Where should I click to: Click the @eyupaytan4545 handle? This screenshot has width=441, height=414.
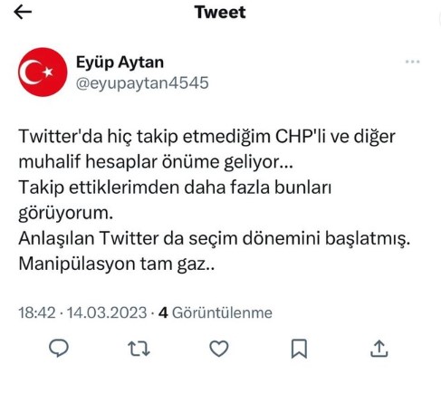coord(142,83)
